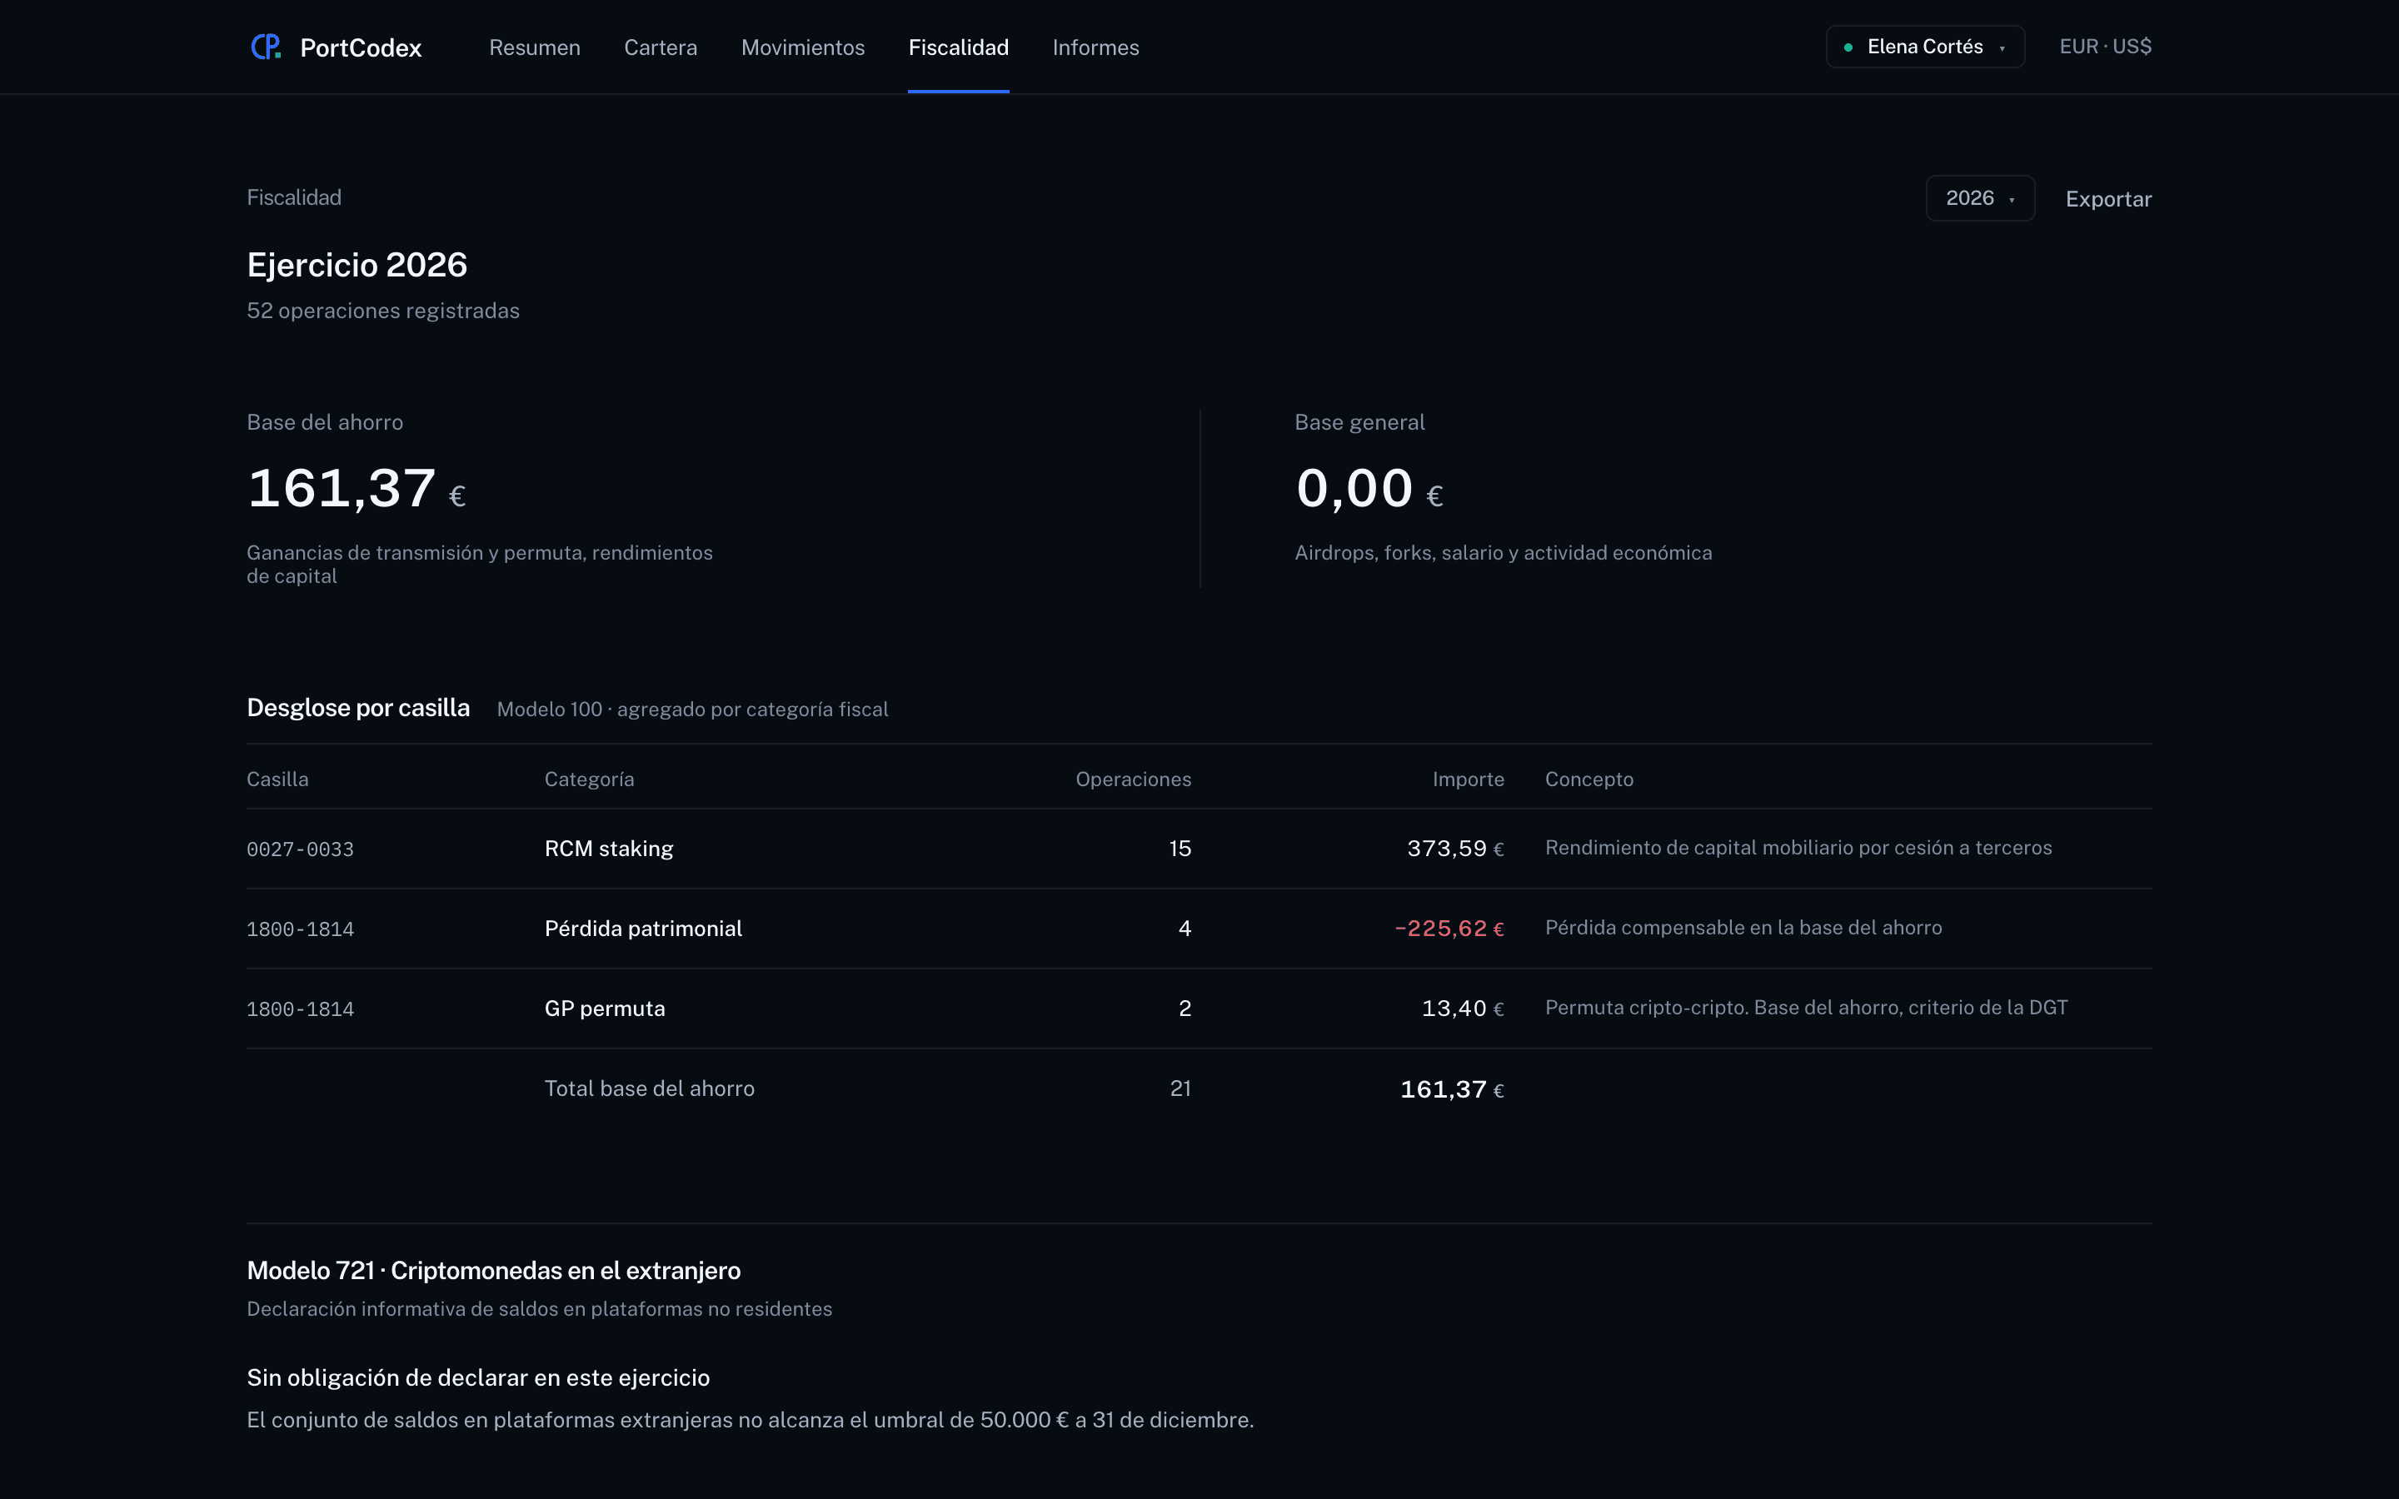Toggle the EUR · US$ currency switch

click(2106, 47)
